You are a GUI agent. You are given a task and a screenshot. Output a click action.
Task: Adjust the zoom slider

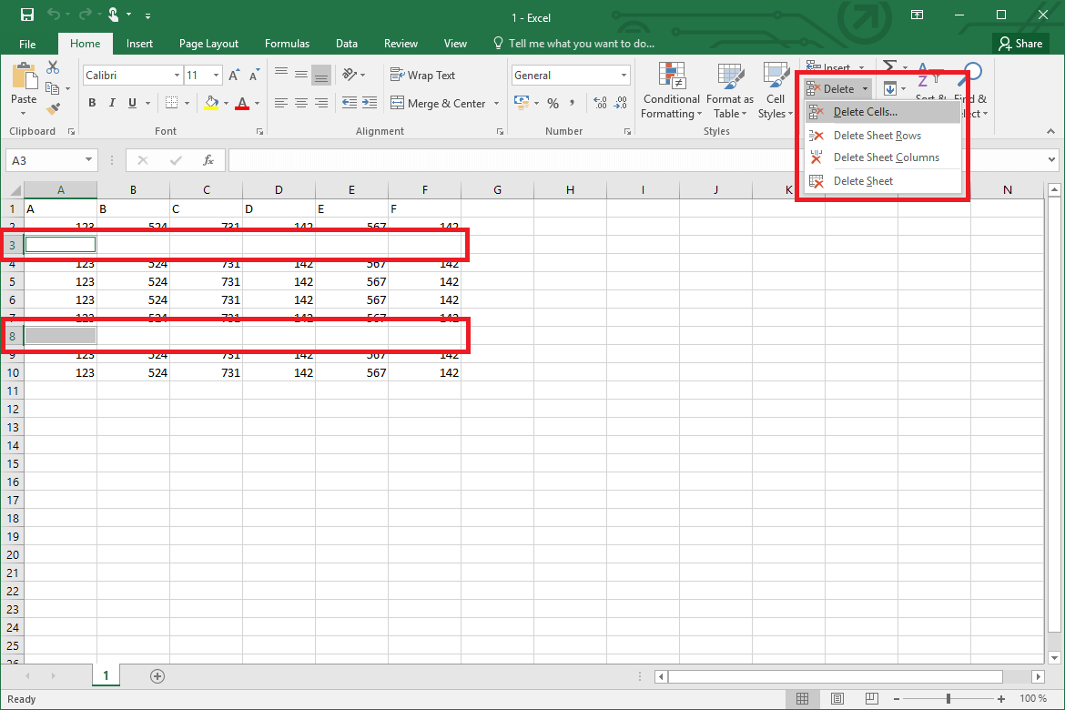pos(948,698)
